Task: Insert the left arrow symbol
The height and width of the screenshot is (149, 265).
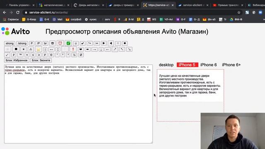Action: 108,49
